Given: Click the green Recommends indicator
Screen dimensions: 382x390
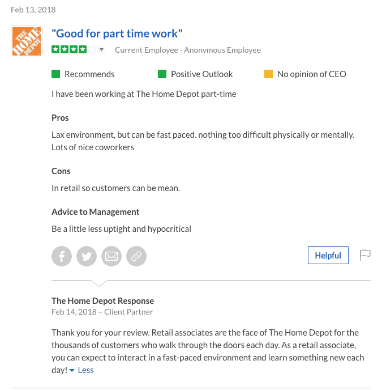Looking at the screenshot, I should pos(55,74).
